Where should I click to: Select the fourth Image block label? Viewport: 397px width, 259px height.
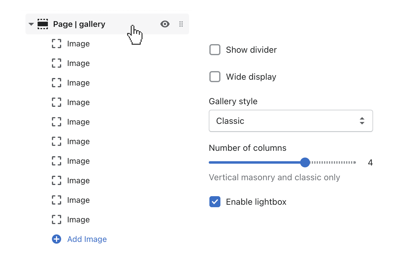(x=78, y=102)
